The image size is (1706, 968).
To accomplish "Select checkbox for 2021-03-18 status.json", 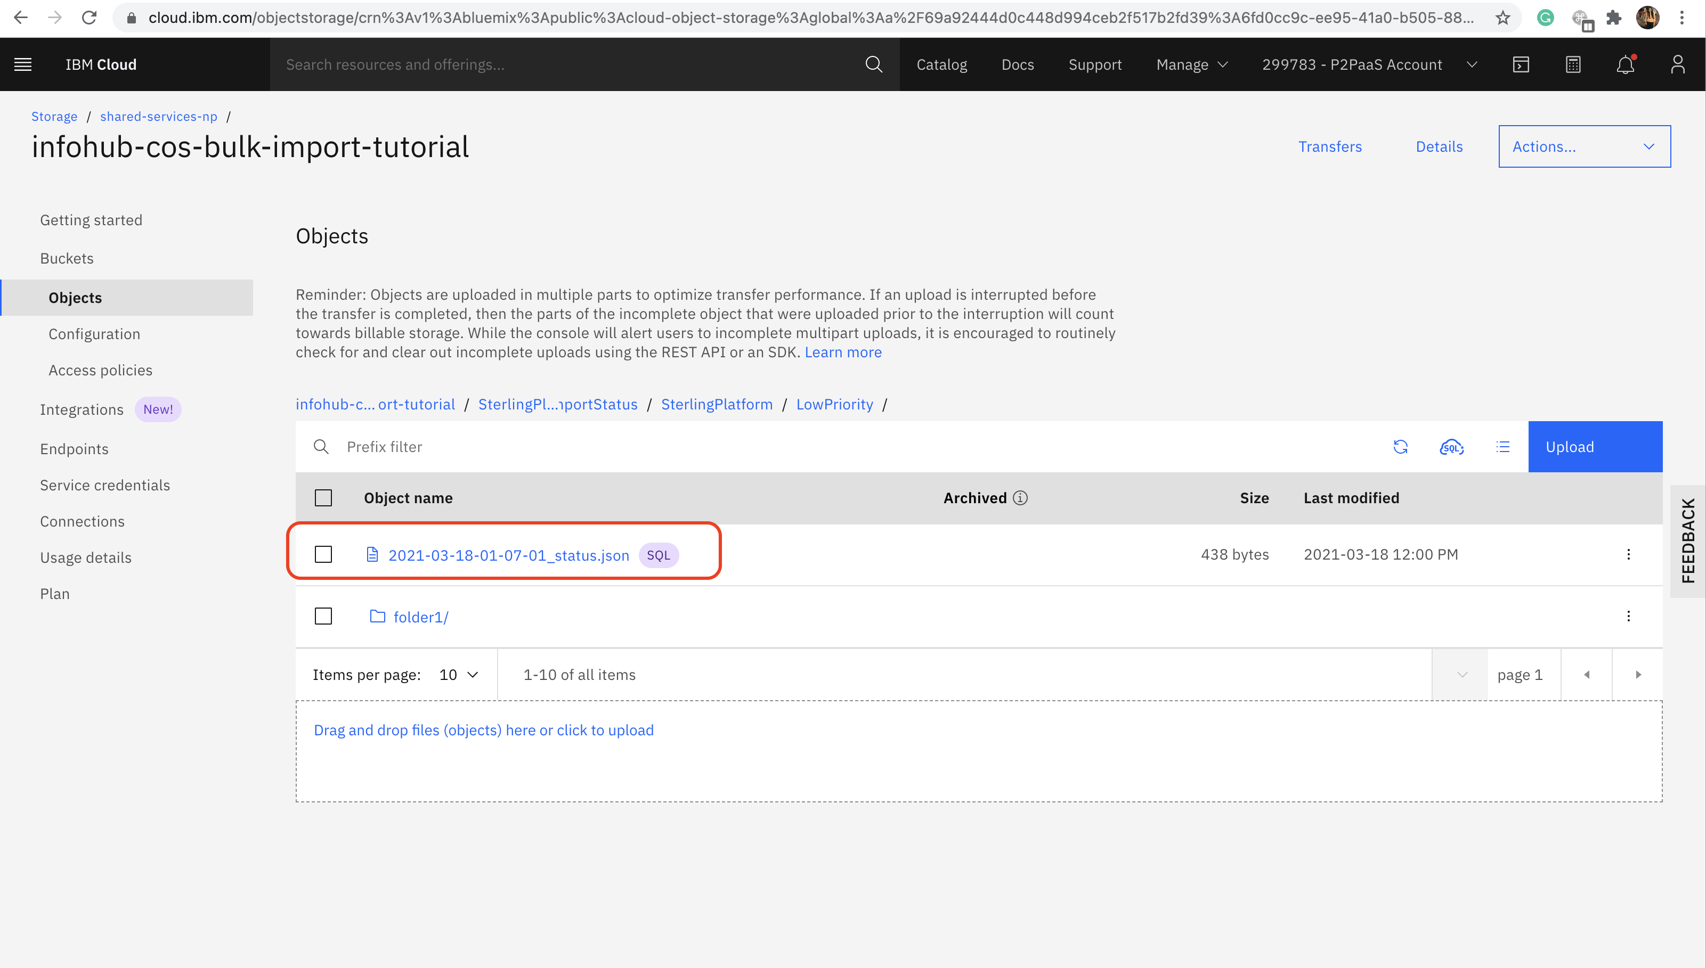I will coord(323,554).
